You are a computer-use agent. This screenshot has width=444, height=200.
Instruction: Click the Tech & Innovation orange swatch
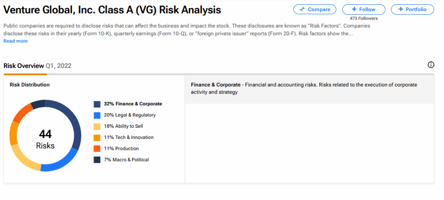tap(97, 138)
